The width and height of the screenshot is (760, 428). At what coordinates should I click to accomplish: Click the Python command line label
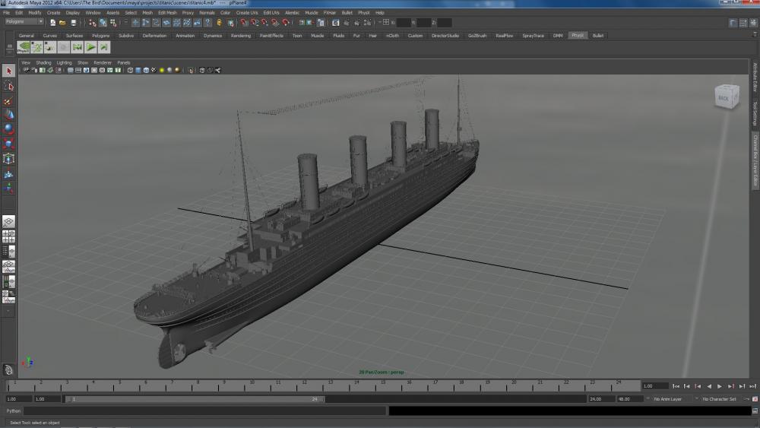point(14,411)
